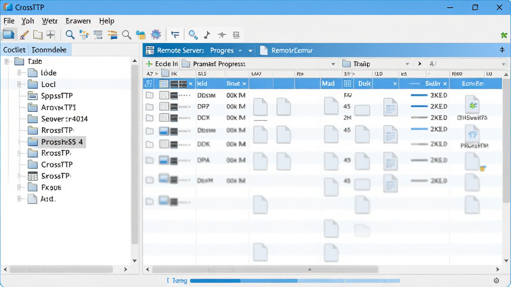Click the music note toolbar icon
Viewport: 511px width, 287px height.
(207, 34)
